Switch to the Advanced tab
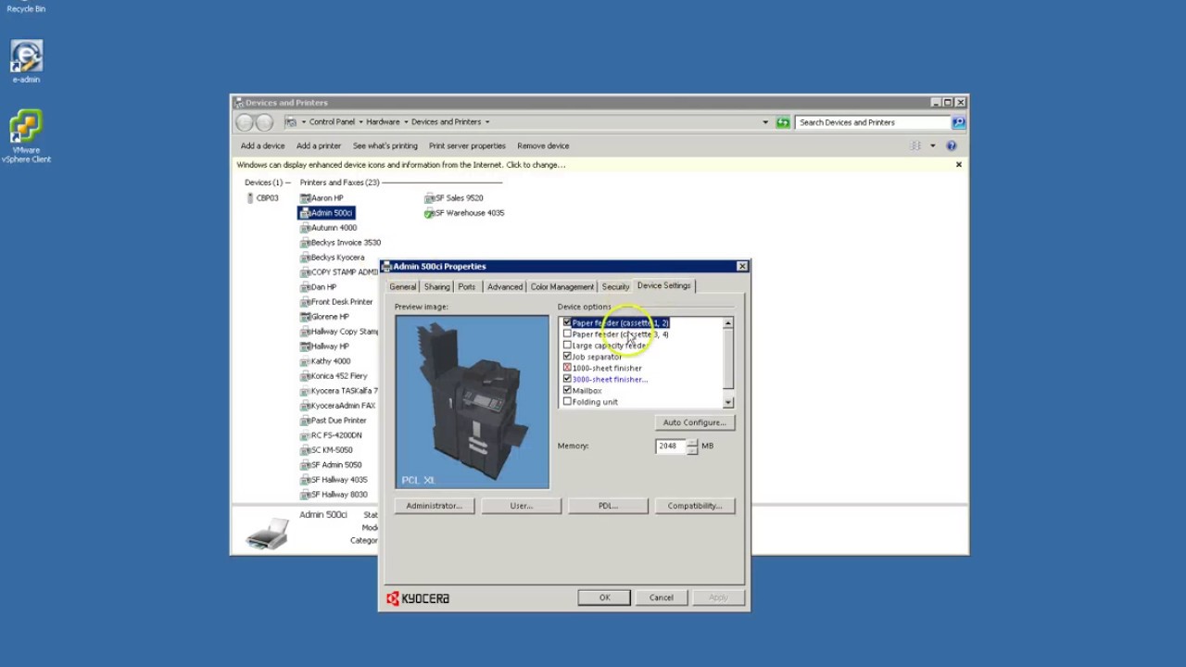1186x667 pixels. (504, 287)
